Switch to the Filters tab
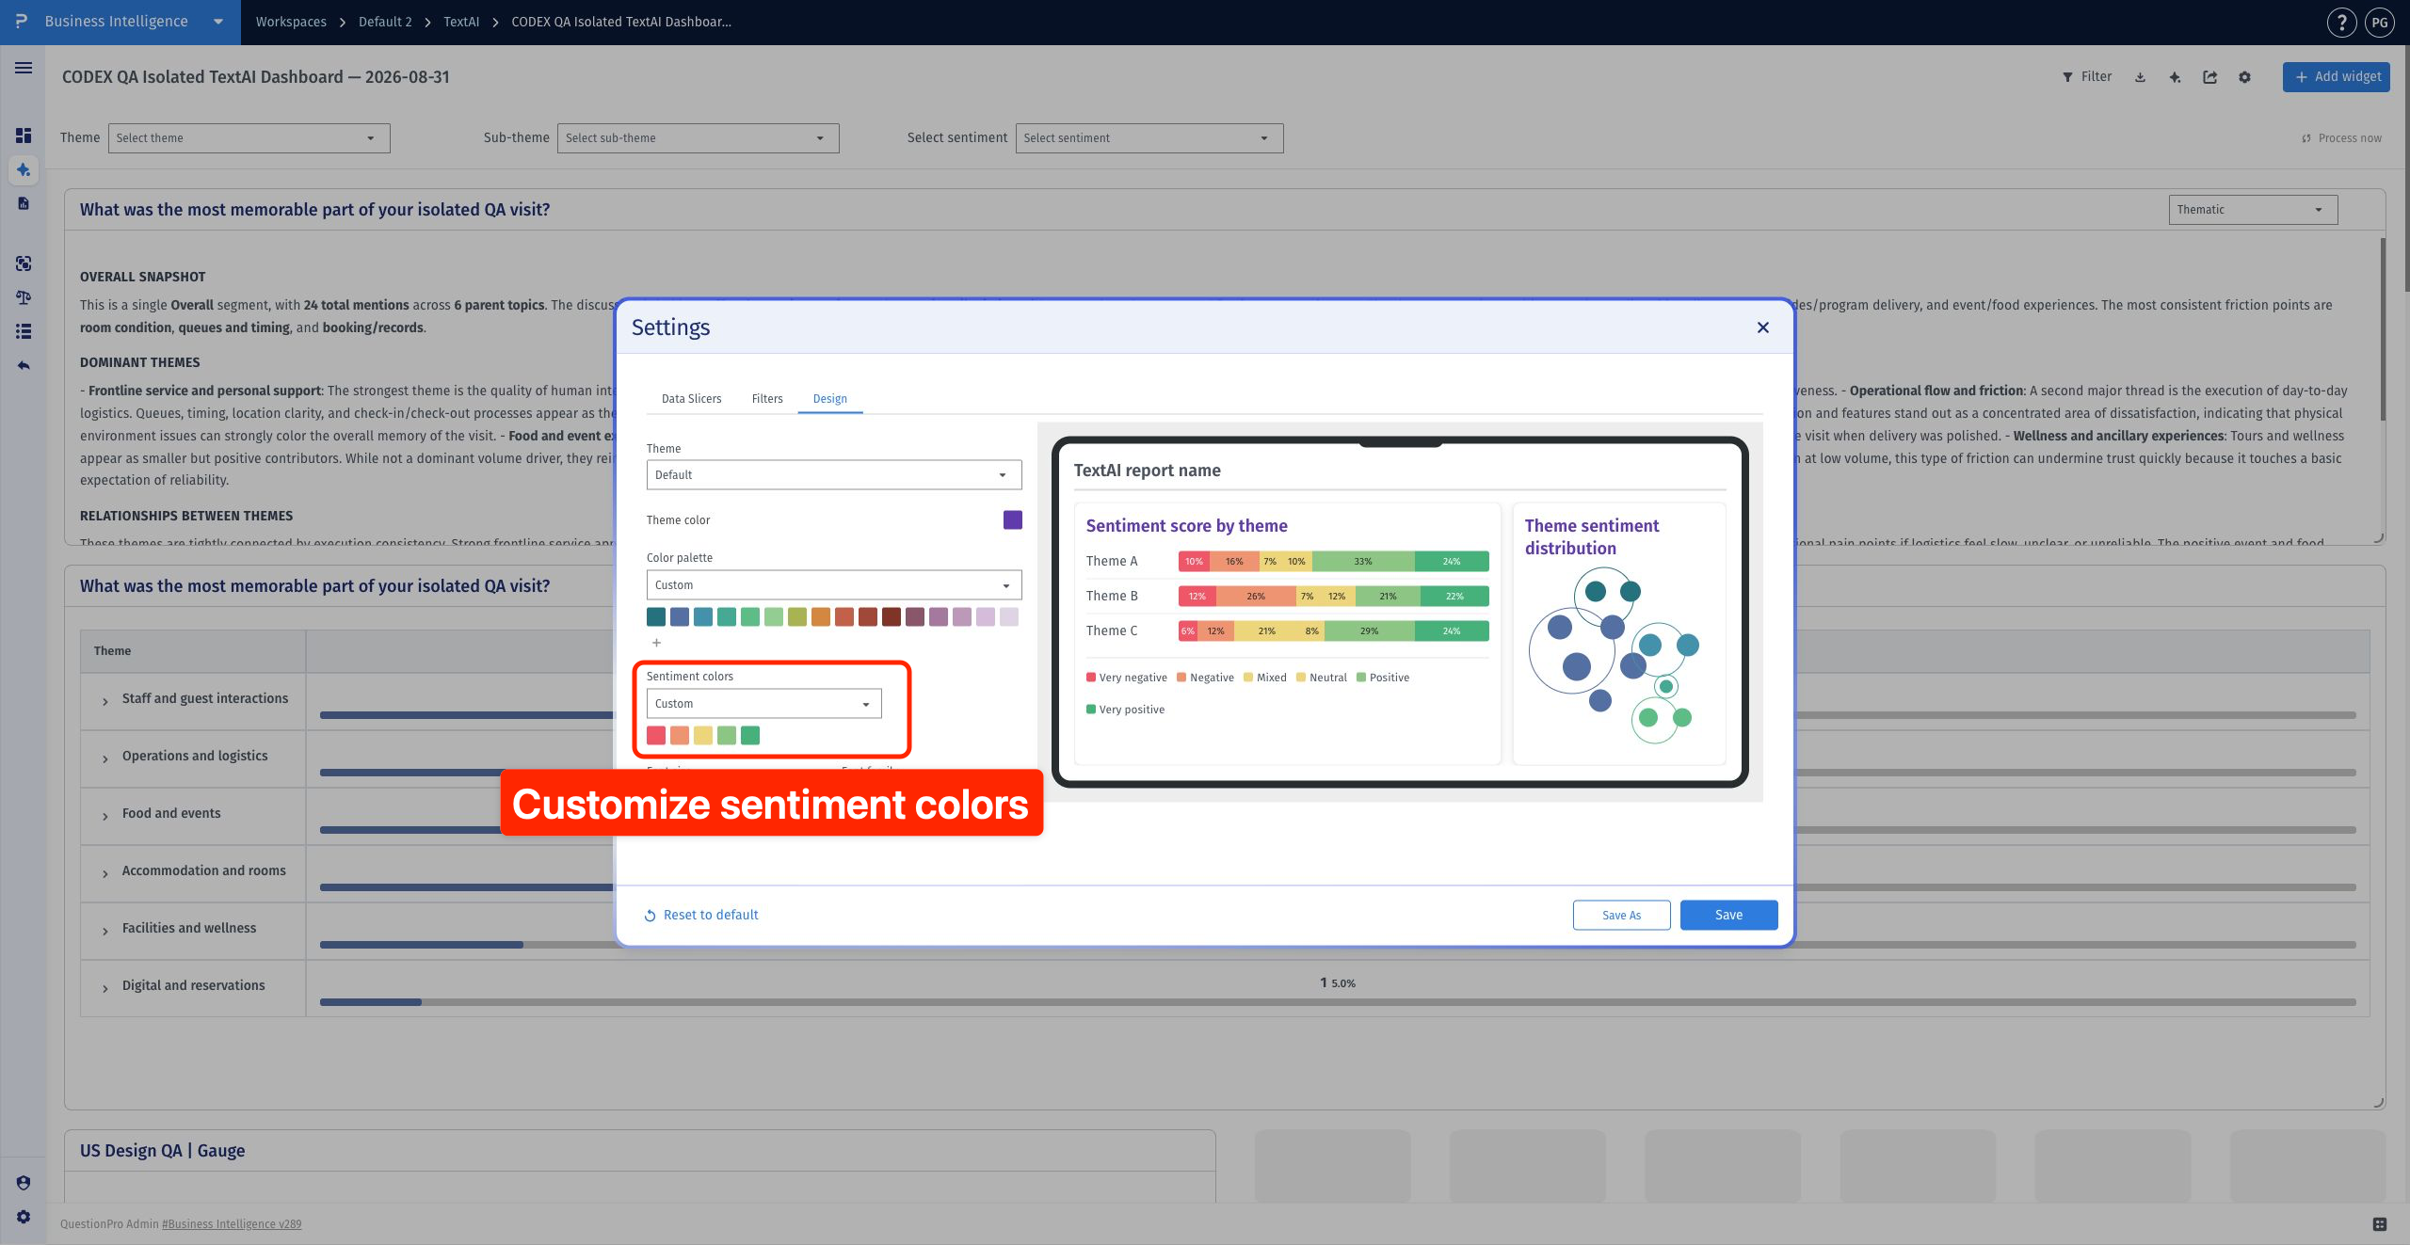 click(767, 399)
